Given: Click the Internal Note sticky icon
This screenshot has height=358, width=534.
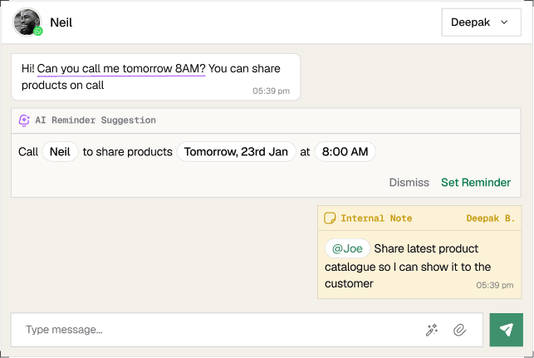Looking at the screenshot, I should (x=330, y=218).
